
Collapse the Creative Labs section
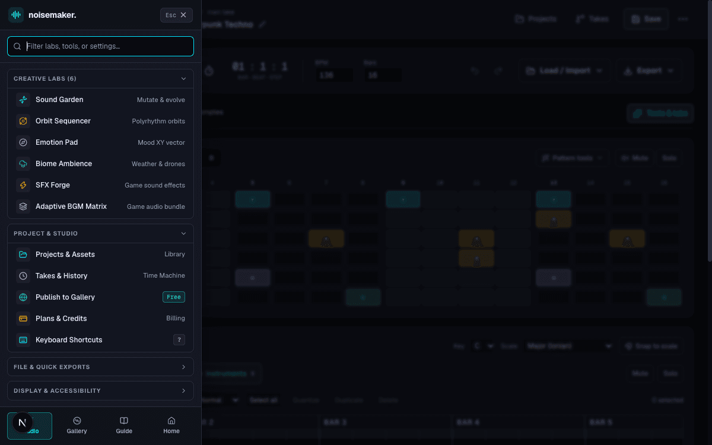pos(100,78)
